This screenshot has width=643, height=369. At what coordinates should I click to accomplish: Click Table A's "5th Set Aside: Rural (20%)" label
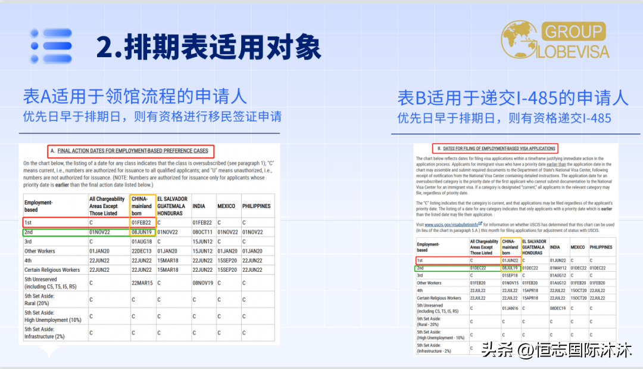pos(39,300)
